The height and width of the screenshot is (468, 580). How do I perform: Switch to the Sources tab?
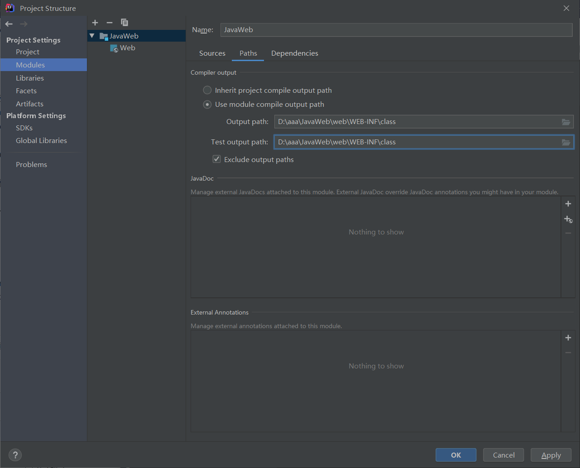212,53
